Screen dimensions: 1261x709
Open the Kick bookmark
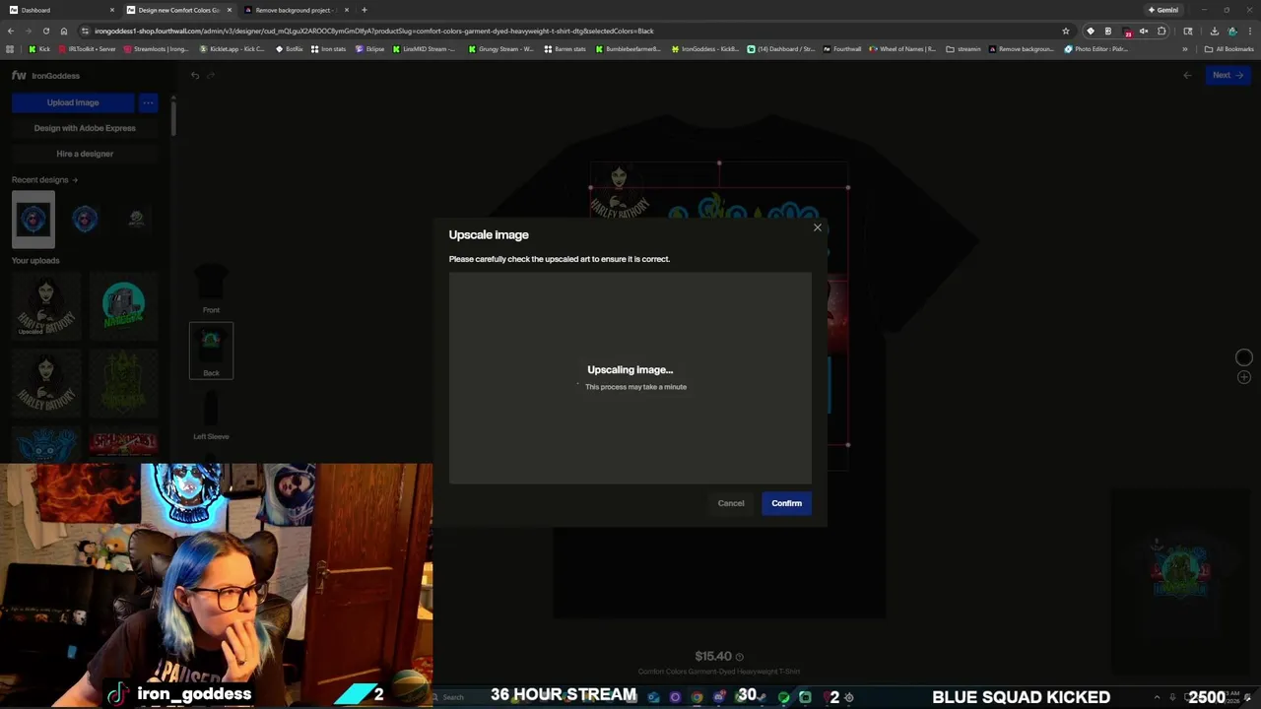[39, 48]
